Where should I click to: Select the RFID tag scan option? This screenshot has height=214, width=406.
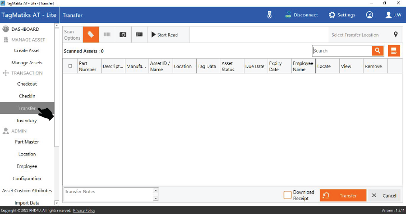91,35
